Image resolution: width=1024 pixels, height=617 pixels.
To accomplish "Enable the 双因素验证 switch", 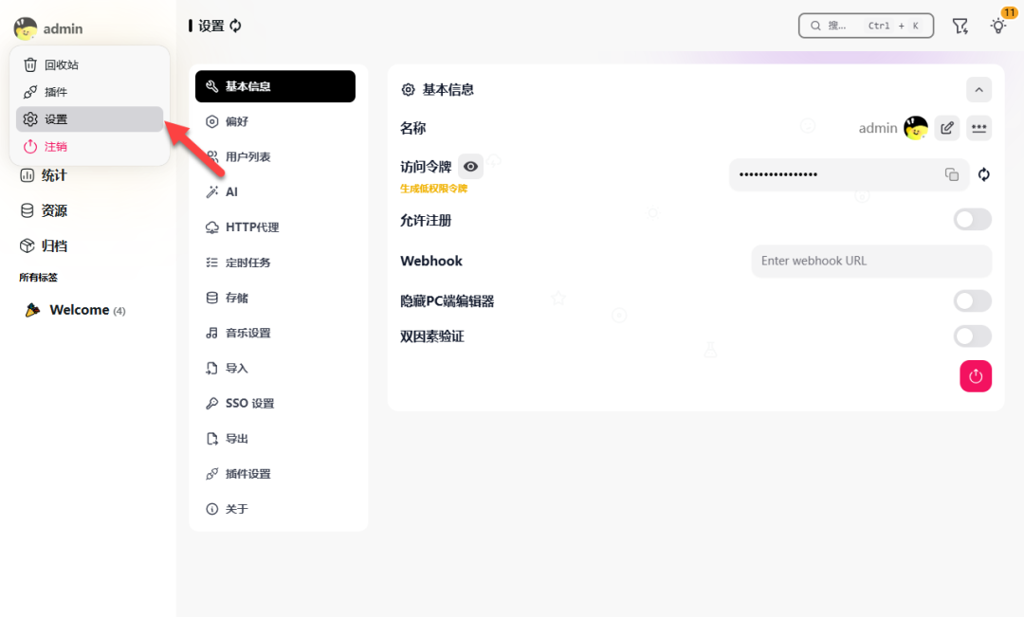I will click(x=973, y=336).
